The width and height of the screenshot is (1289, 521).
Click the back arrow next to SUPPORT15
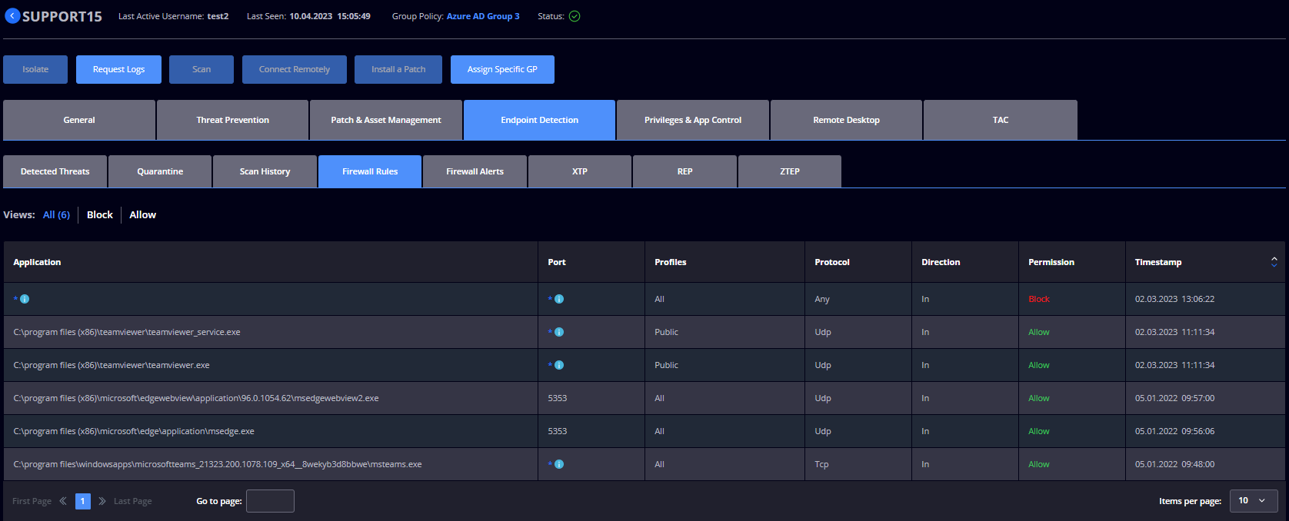[12, 16]
